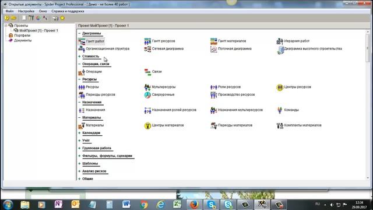Open Chrome from the taskbar

(x=144, y=205)
